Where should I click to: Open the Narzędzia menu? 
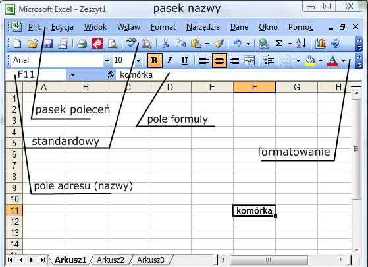pyautogui.click(x=203, y=27)
